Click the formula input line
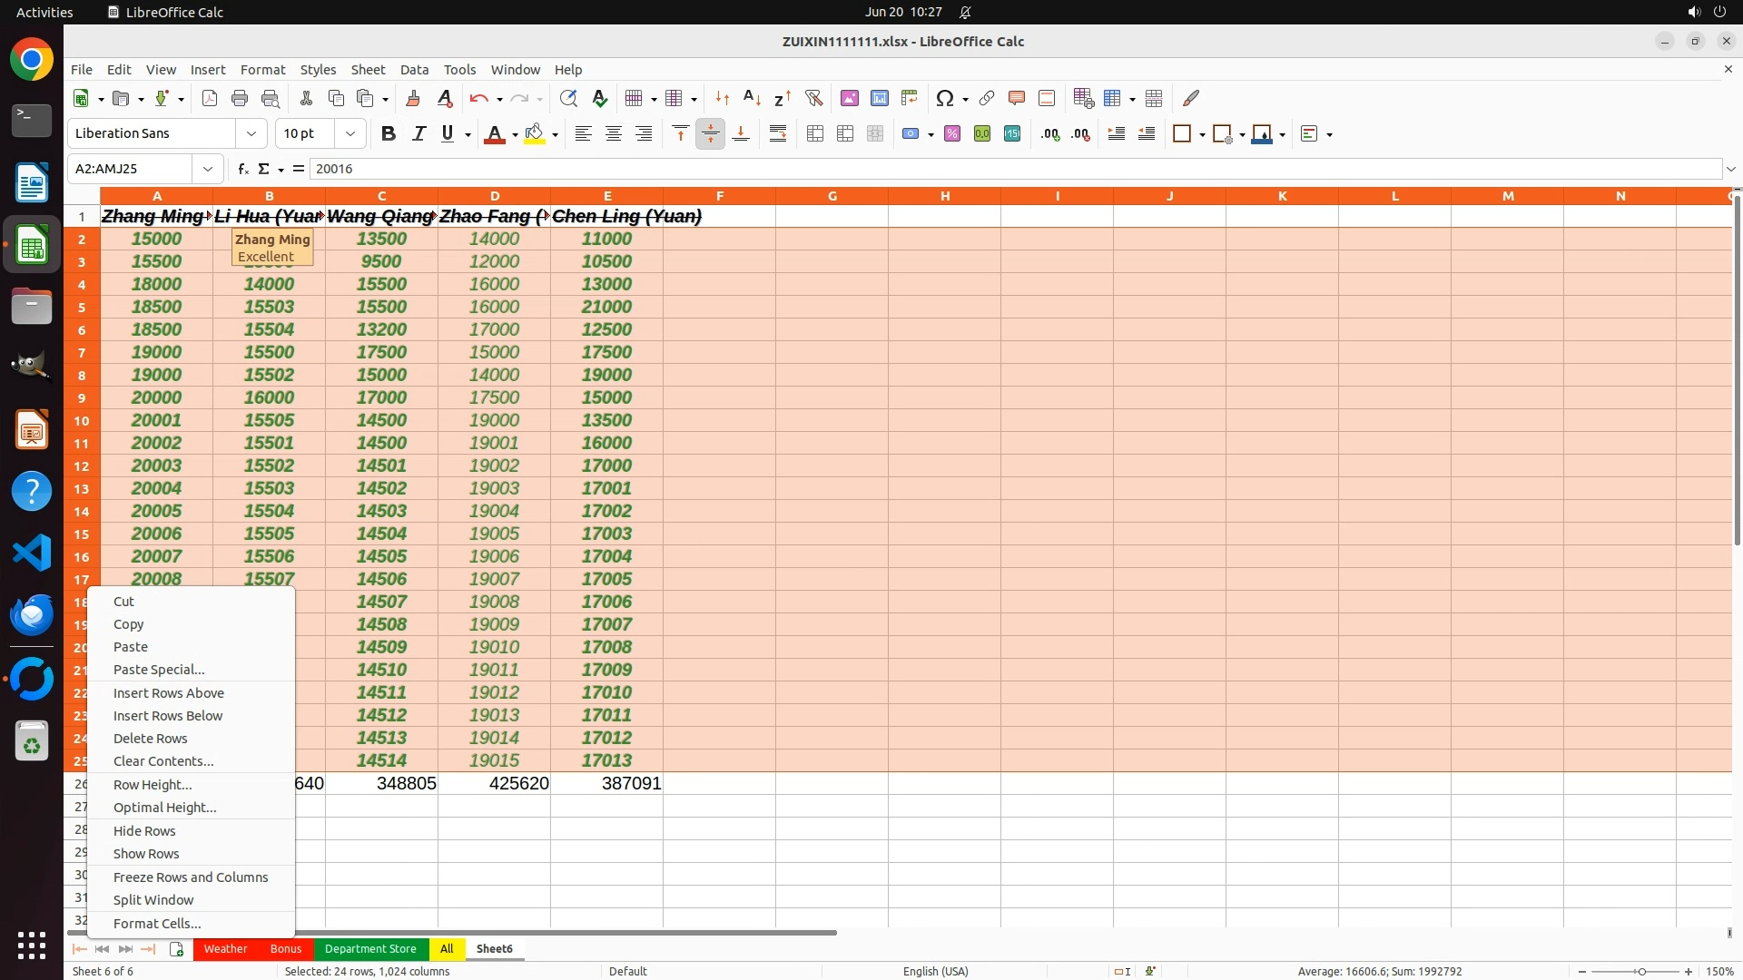The width and height of the screenshot is (1743, 980). click(999, 169)
